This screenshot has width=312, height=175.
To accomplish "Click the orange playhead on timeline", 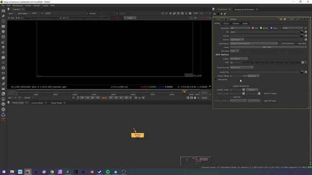I will click(x=184, y=91).
